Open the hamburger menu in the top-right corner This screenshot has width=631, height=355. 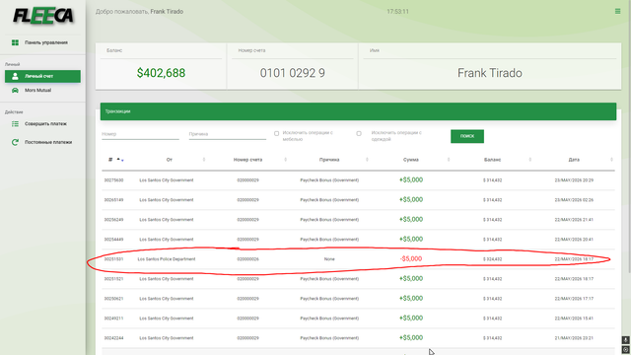tap(618, 11)
